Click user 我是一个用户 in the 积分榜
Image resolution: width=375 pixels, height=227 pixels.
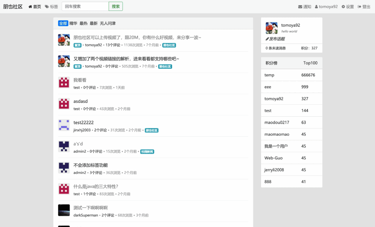(x=276, y=146)
